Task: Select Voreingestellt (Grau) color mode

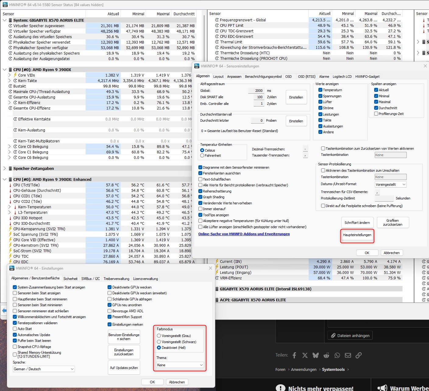Action: [x=159, y=336]
